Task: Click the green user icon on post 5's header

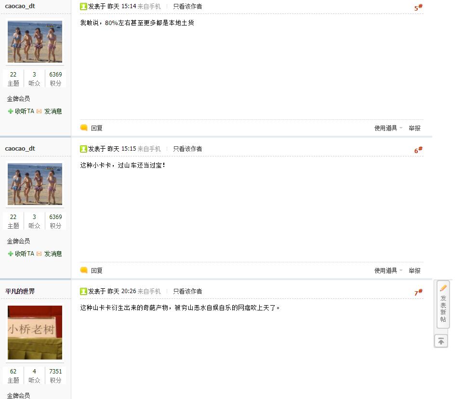Action: [83, 7]
